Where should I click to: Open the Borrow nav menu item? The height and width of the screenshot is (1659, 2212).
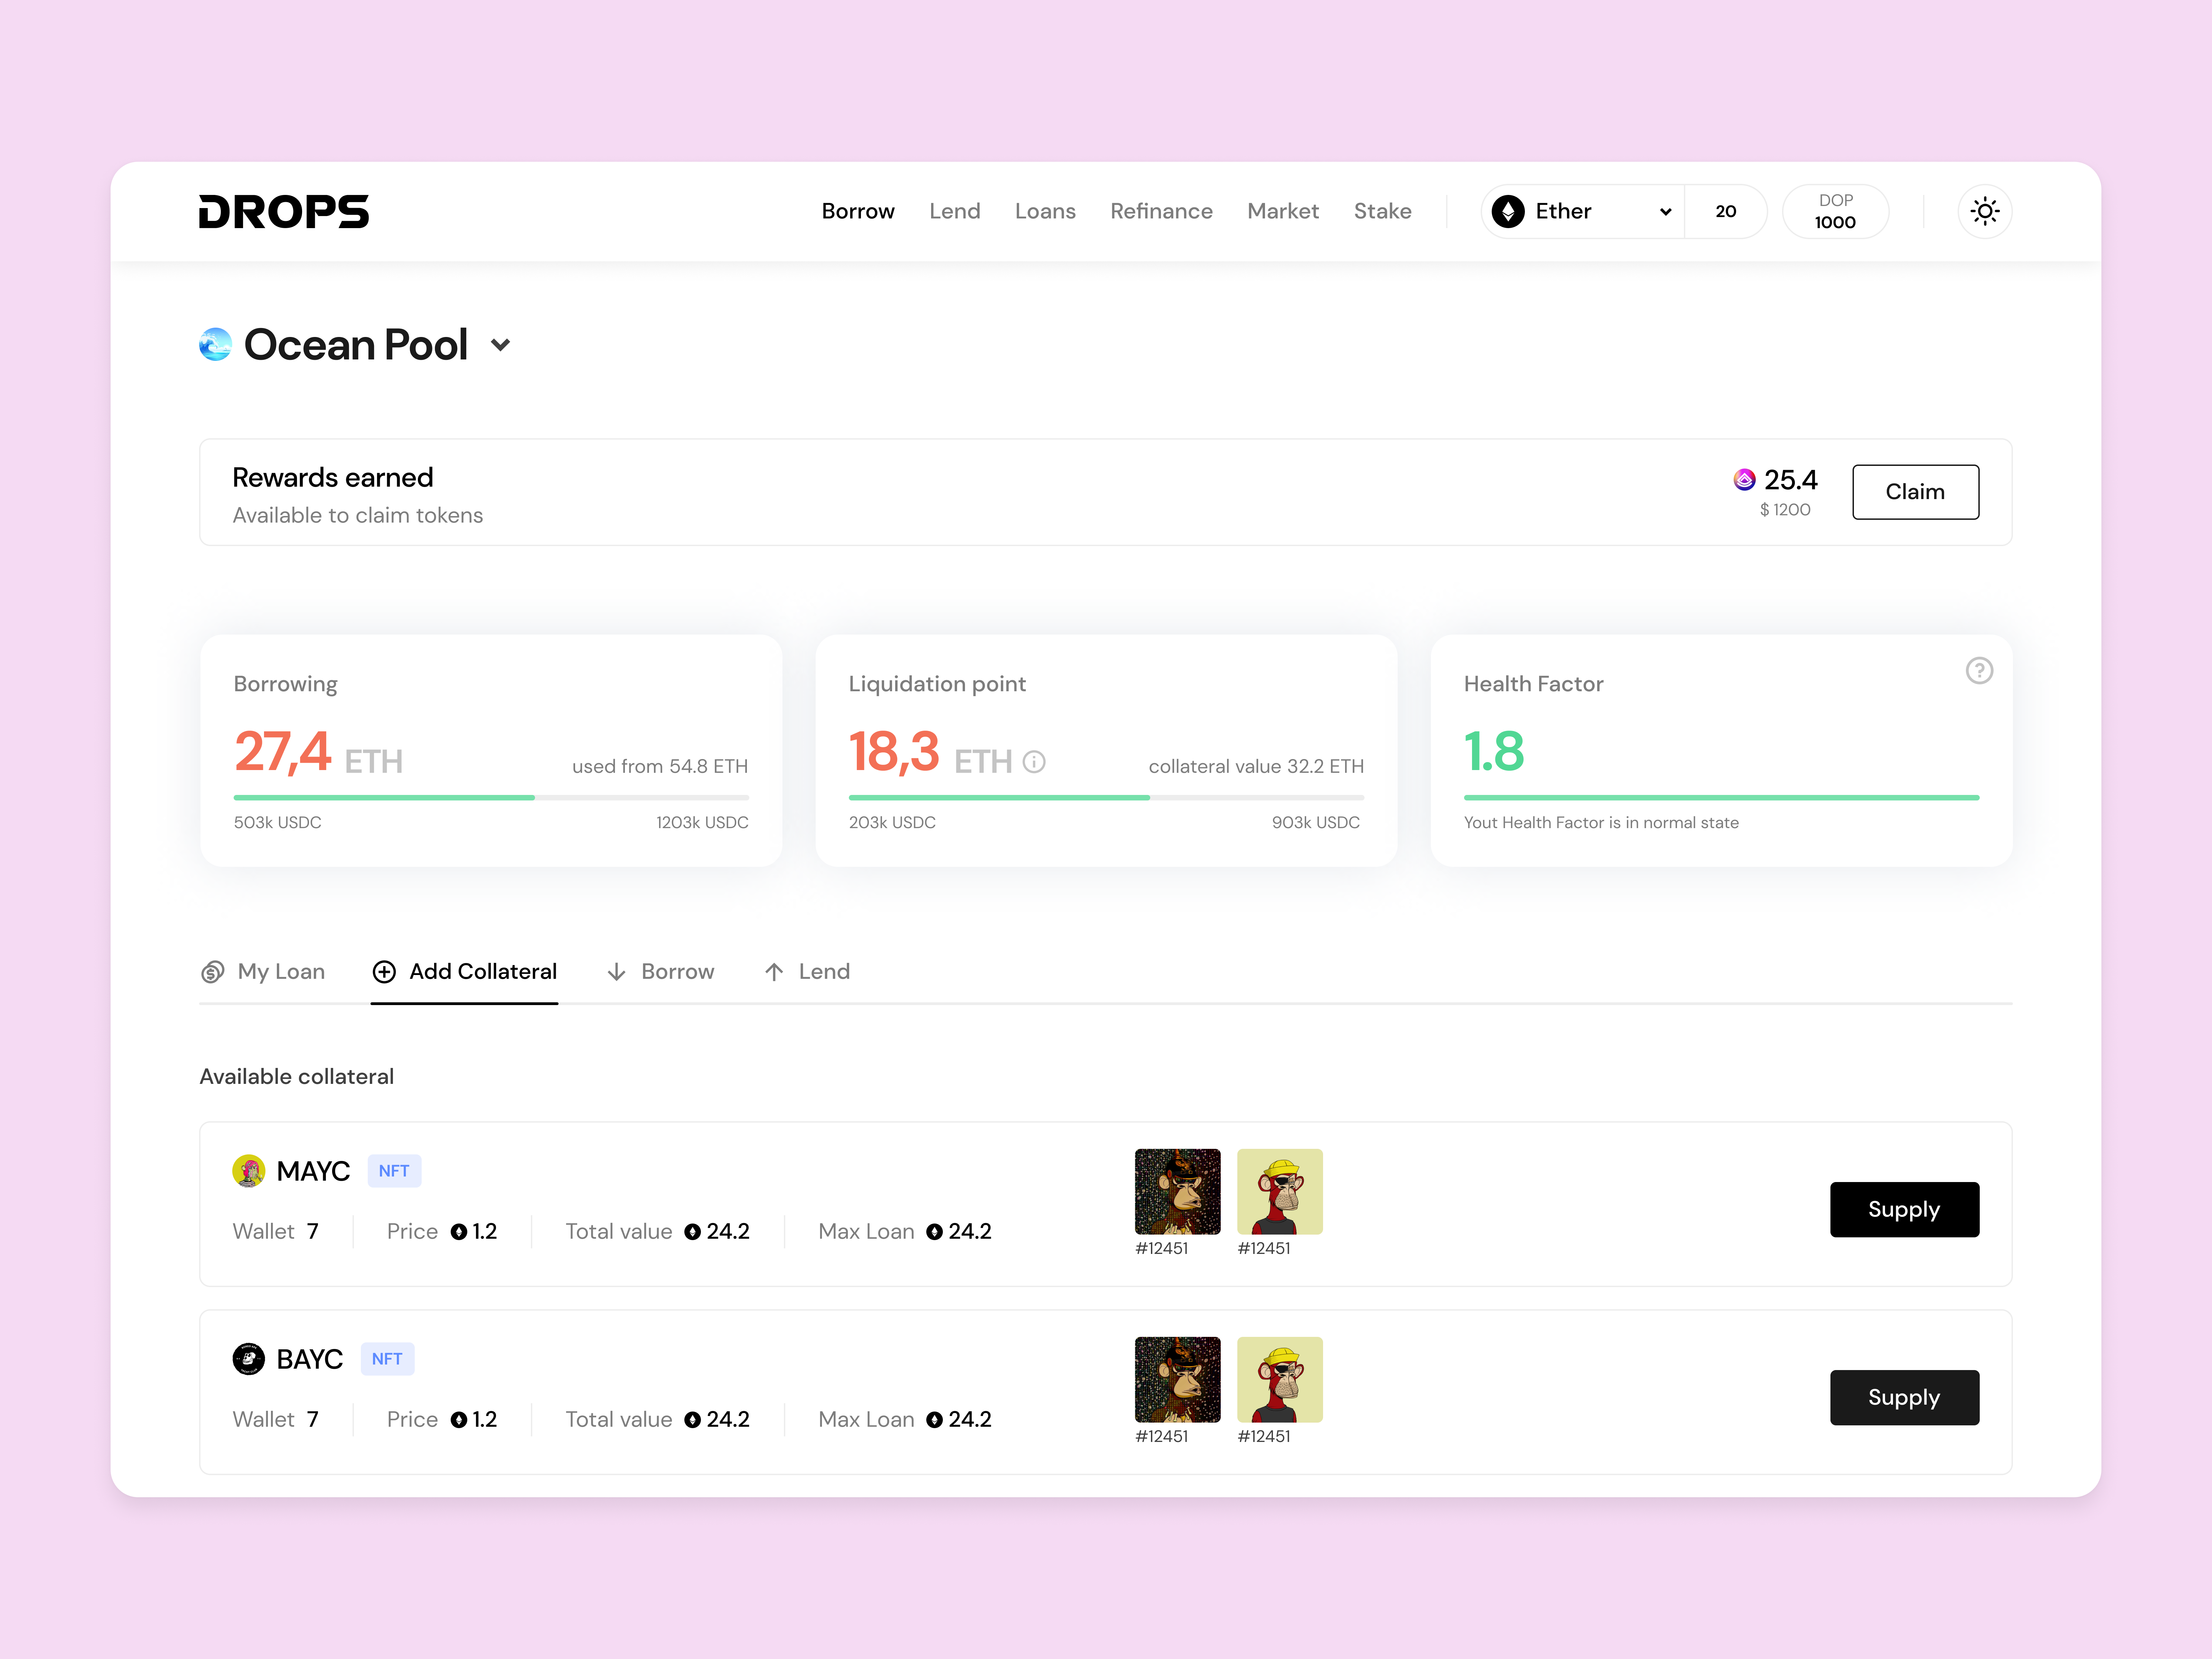[858, 211]
